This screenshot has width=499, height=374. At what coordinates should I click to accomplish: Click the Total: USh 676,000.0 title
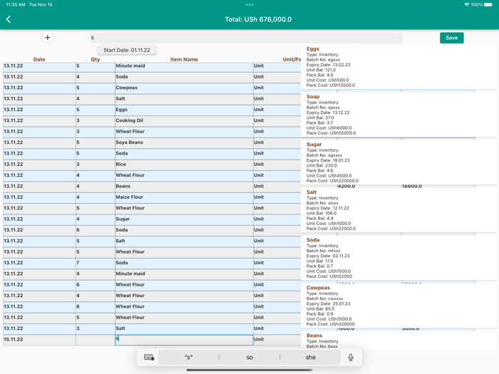[x=258, y=19]
